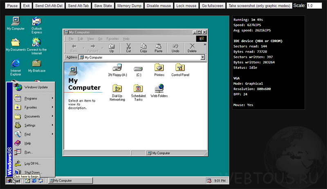Select the Connect to the Internet desktop icon
This screenshot has height=189, width=327.
pos(37,46)
